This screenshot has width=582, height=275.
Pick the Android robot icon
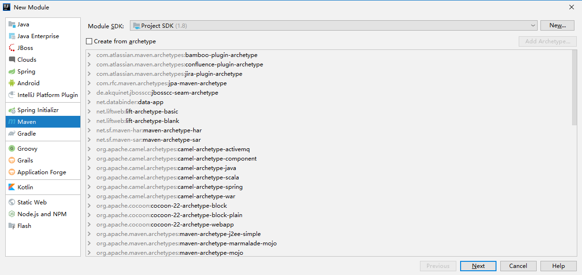pos(12,83)
